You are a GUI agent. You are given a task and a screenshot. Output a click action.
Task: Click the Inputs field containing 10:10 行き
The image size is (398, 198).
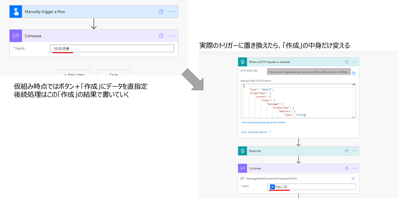click(112, 48)
